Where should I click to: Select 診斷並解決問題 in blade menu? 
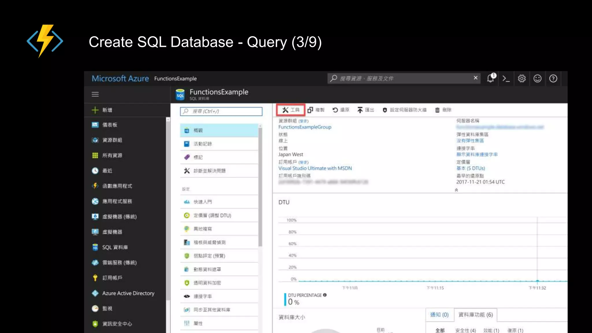(219, 171)
